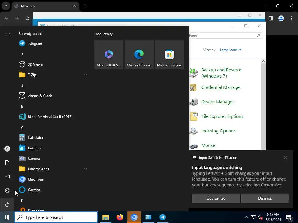This screenshot has width=298, height=223.
Task: Go forward in the Chromium toolbar
Action: tap(17, 18)
